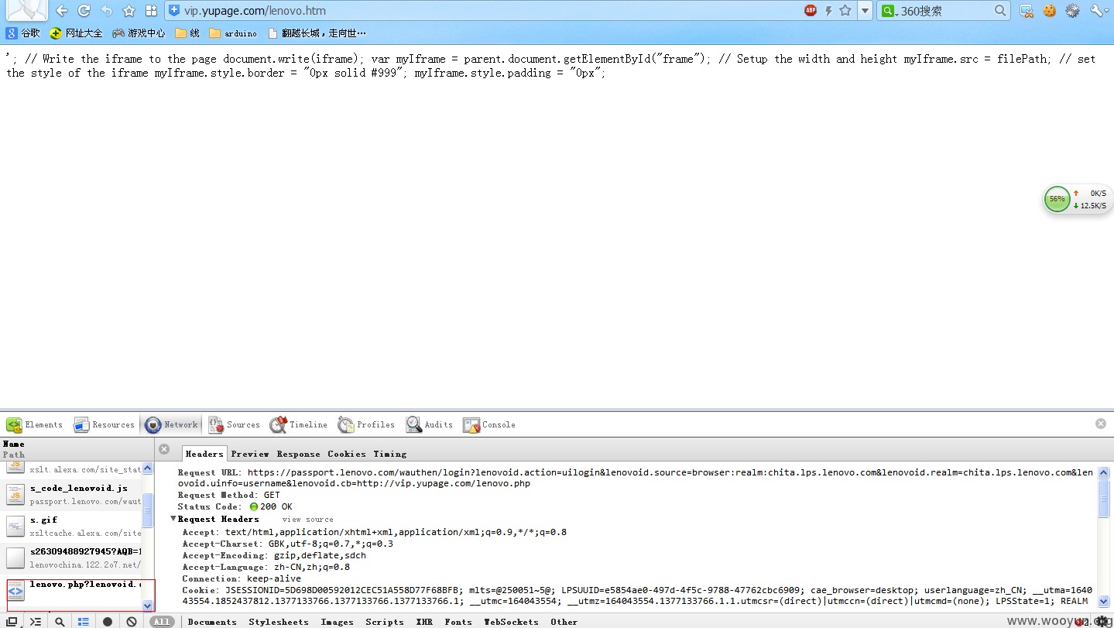Toggle the record network log button
Viewport: 1114px width, 628px height.
click(x=108, y=621)
